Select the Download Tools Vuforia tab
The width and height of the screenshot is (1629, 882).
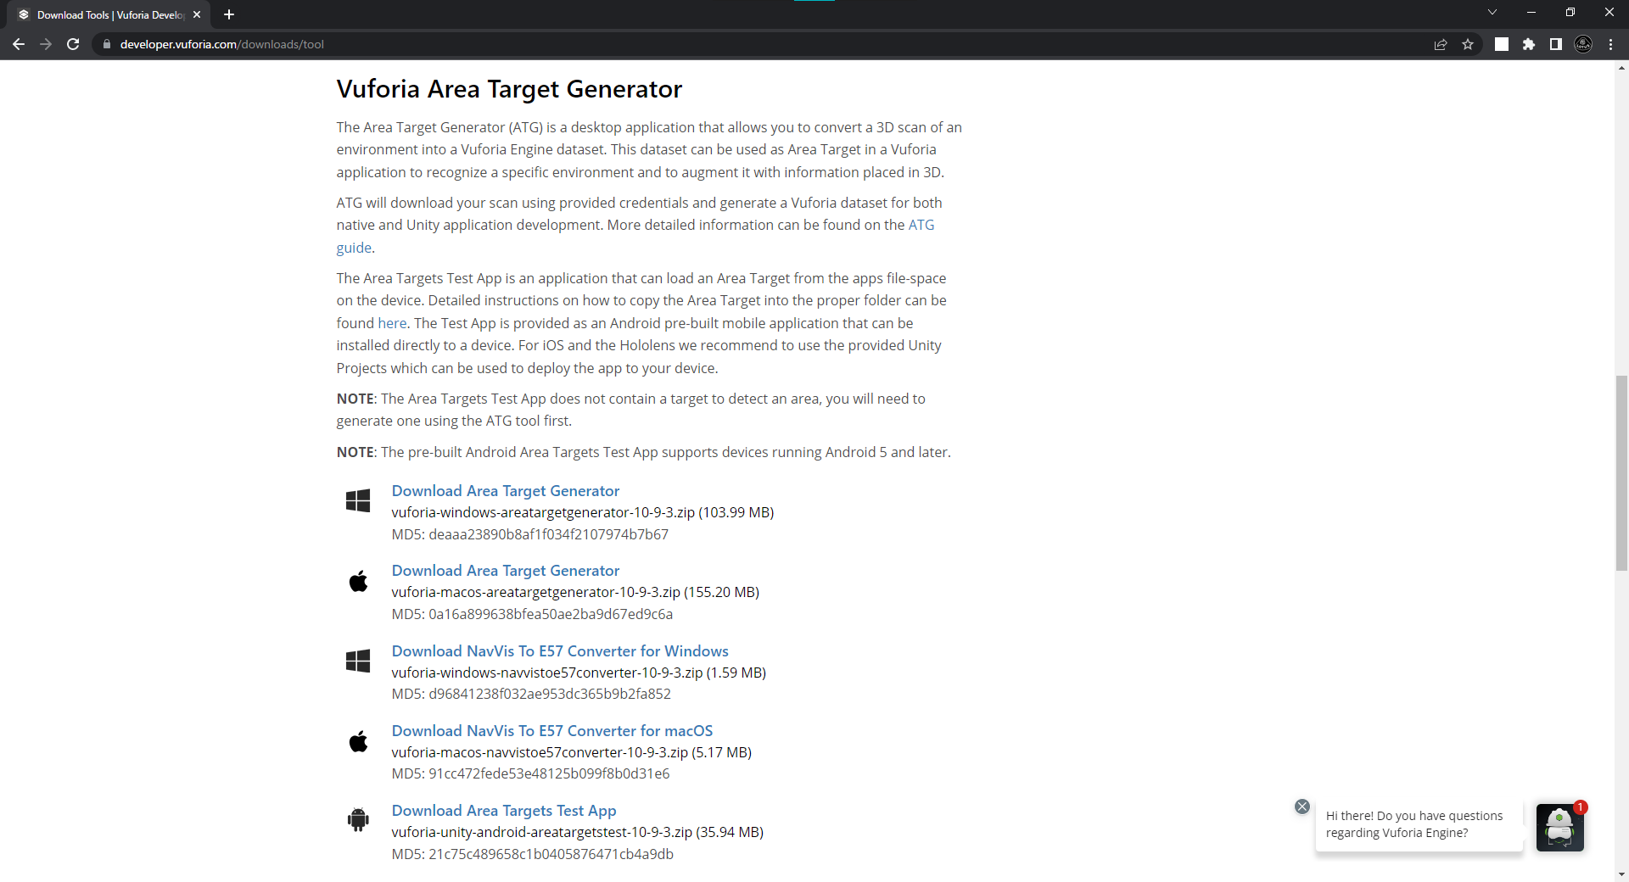[106, 14]
